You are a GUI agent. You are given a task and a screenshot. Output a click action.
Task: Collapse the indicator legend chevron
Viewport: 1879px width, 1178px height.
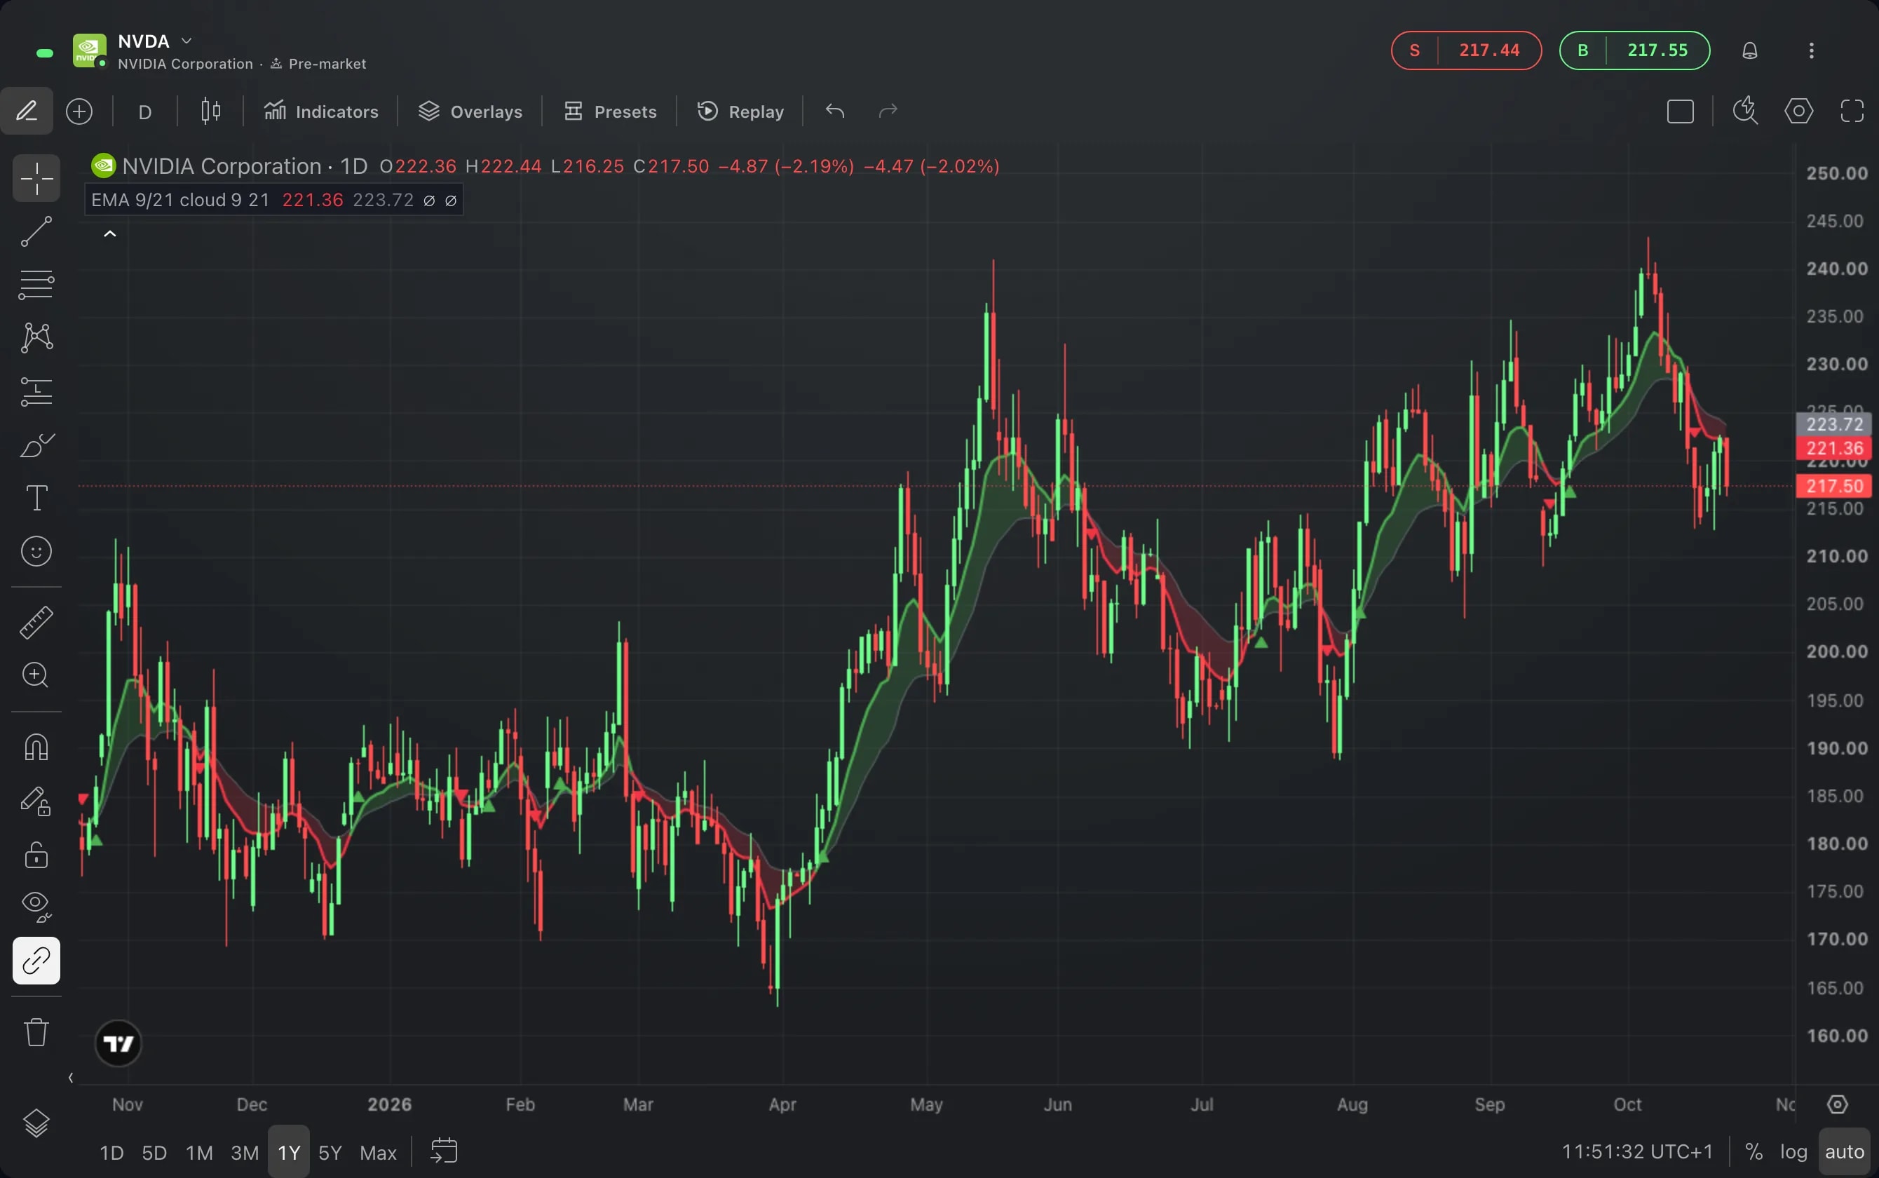coord(110,233)
